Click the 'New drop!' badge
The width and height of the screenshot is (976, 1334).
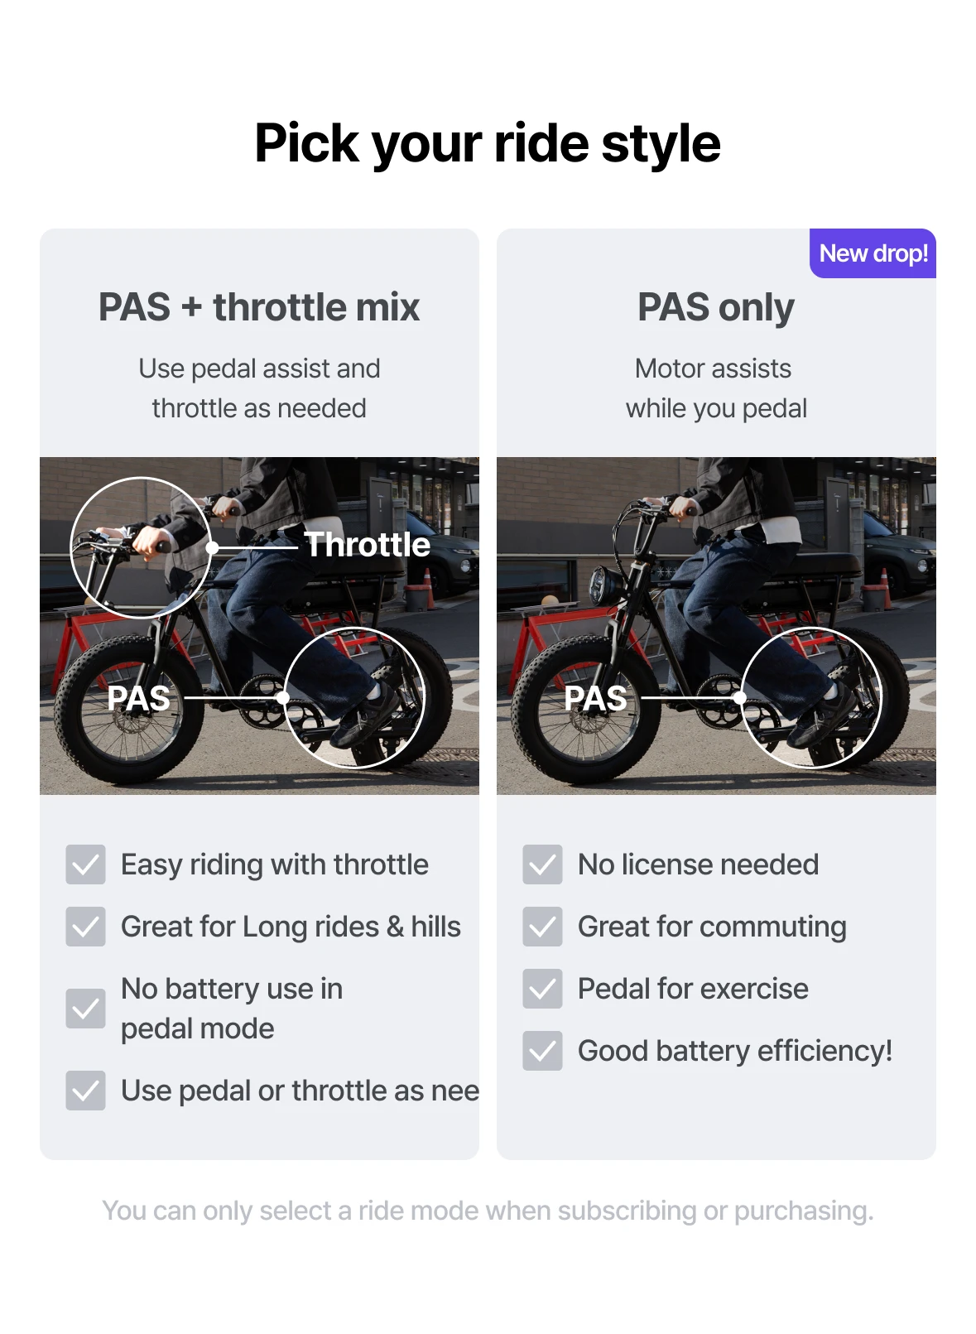[x=873, y=253]
